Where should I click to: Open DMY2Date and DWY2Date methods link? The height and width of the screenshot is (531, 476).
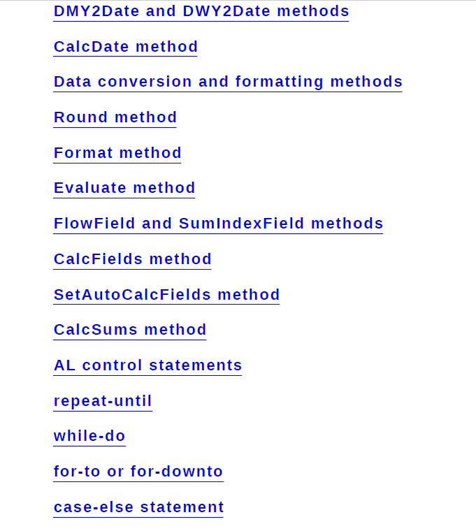(201, 11)
